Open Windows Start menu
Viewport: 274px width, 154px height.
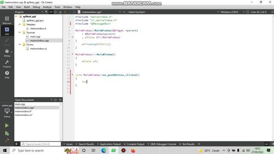click(5, 150)
